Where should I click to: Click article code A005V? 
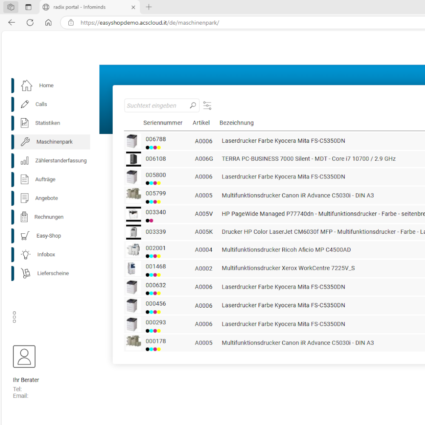(x=204, y=214)
